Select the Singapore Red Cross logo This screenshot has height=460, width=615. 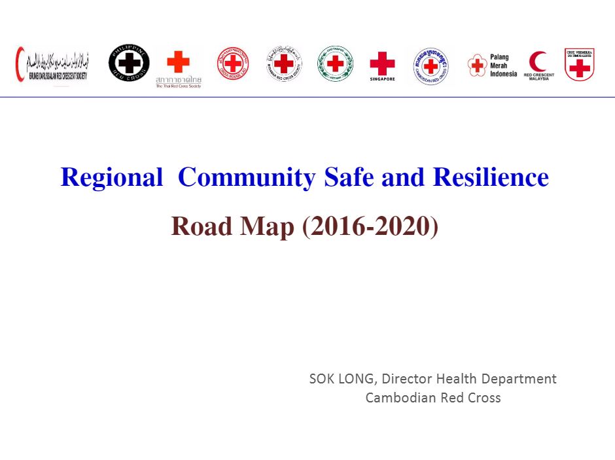pos(381,65)
